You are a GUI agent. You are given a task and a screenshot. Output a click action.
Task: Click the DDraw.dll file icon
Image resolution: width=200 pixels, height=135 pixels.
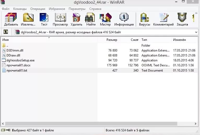click(x=4, y=55)
